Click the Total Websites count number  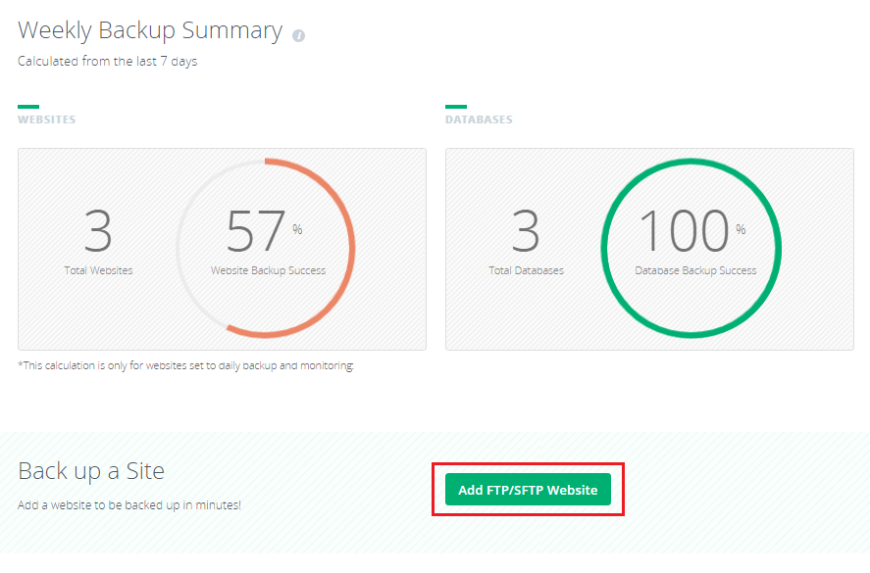98,231
